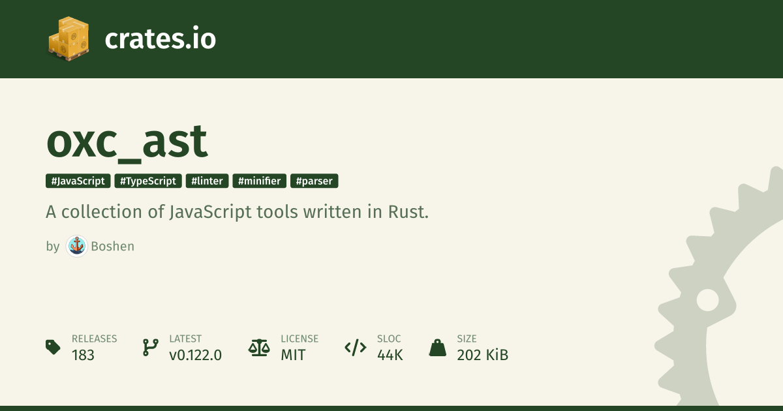783x411 pixels.
Task: Click the Boshen avatar image
Action: (76, 246)
